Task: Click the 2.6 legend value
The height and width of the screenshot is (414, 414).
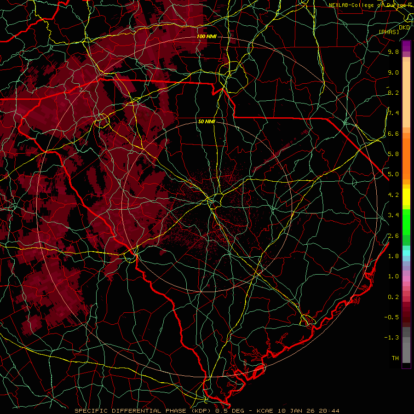Action: [x=393, y=236]
